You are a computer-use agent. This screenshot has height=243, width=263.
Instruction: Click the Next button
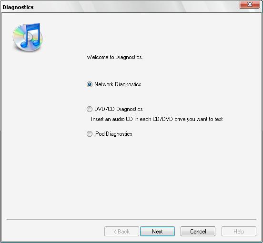coord(157,232)
